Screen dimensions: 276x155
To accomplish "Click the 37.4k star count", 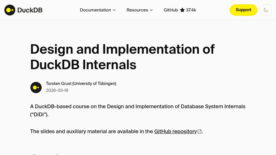I will (191, 10).
